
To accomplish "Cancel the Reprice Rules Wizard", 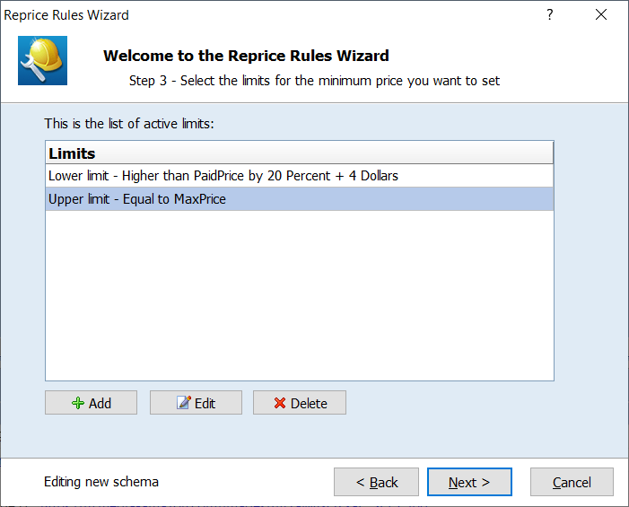I will point(572,482).
